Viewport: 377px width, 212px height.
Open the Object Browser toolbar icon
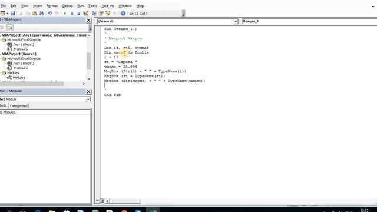pyautogui.click(x=108, y=14)
